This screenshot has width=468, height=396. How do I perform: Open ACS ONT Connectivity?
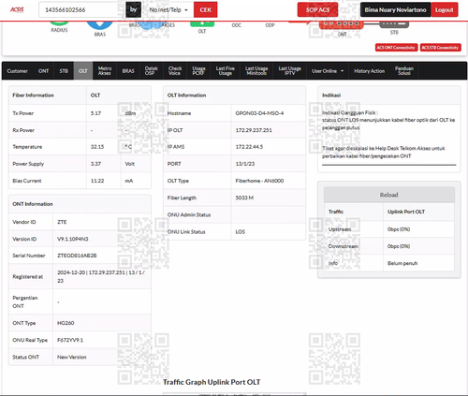(396, 48)
